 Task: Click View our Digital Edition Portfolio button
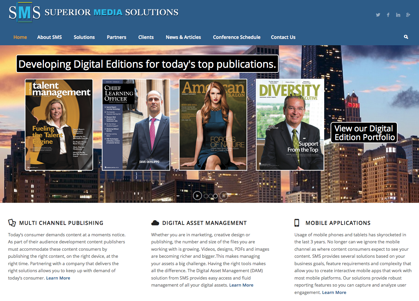click(x=364, y=133)
